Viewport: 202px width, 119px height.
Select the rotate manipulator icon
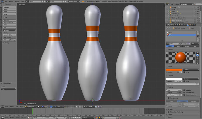pyautogui.click(x=53, y=107)
